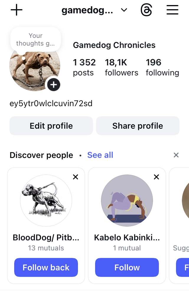Click the Share profile button
The height and width of the screenshot is (297, 189).
[138, 126]
